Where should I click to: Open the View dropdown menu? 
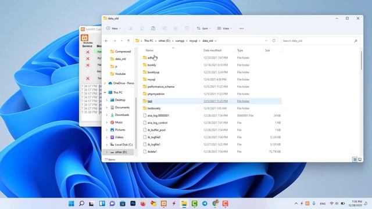[x=224, y=28]
